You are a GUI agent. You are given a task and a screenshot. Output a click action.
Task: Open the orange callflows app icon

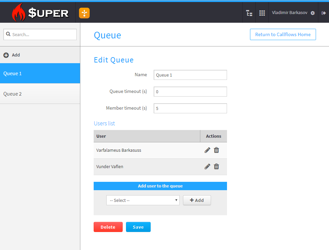click(x=84, y=13)
